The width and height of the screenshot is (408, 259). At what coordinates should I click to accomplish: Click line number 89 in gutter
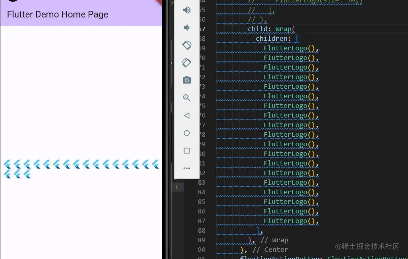[202, 240]
